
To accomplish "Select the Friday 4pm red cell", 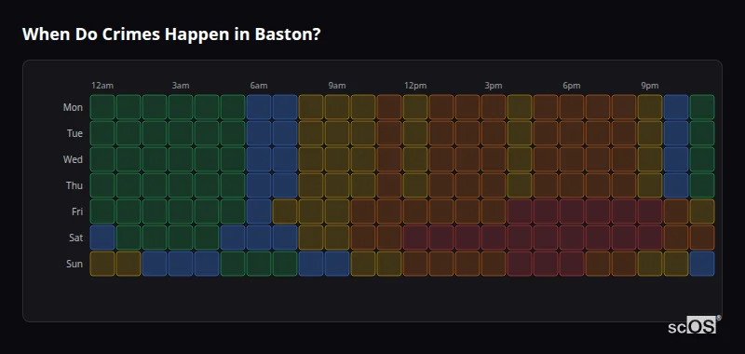I will (x=520, y=211).
